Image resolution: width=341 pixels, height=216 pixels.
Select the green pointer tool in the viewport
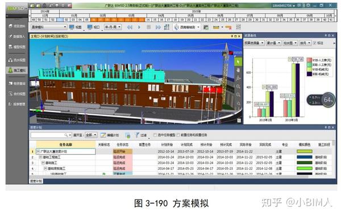click(238, 62)
